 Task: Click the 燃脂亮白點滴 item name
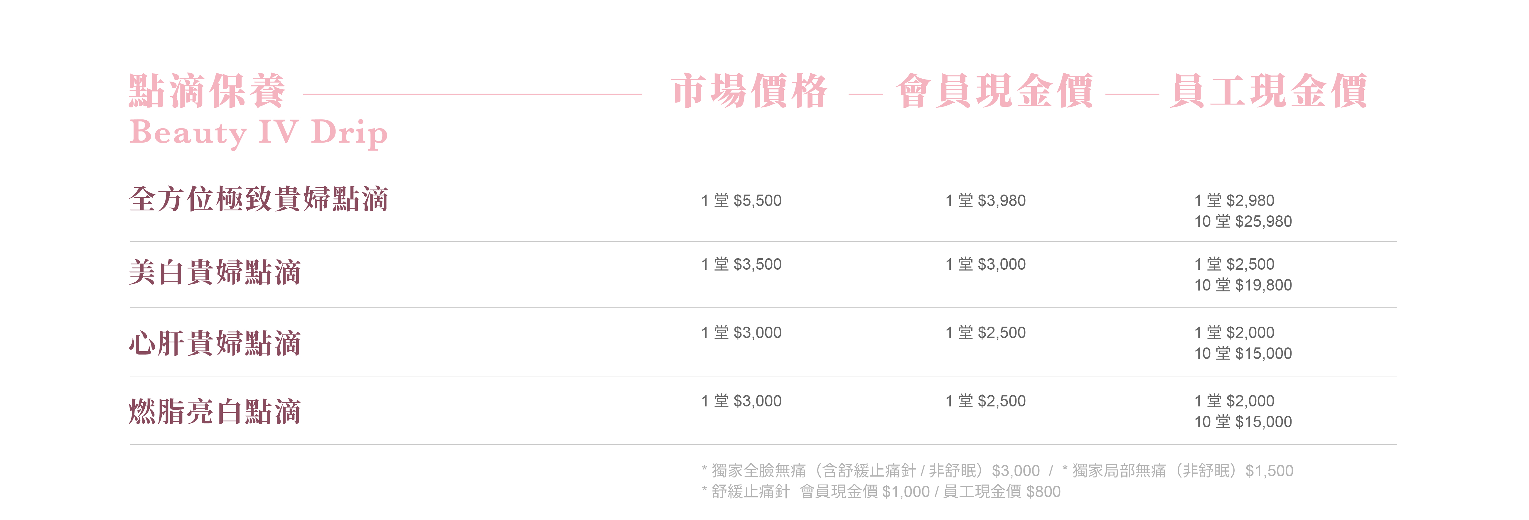point(215,411)
